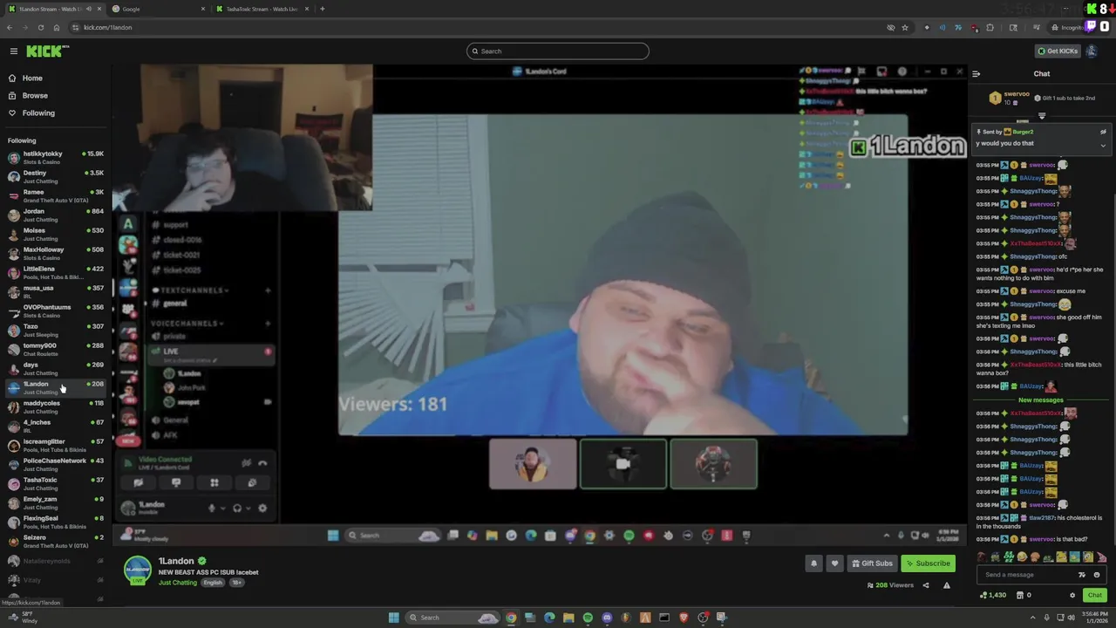Open chat settings gear
Screen dimensions: 1116x628
(x=1072, y=596)
